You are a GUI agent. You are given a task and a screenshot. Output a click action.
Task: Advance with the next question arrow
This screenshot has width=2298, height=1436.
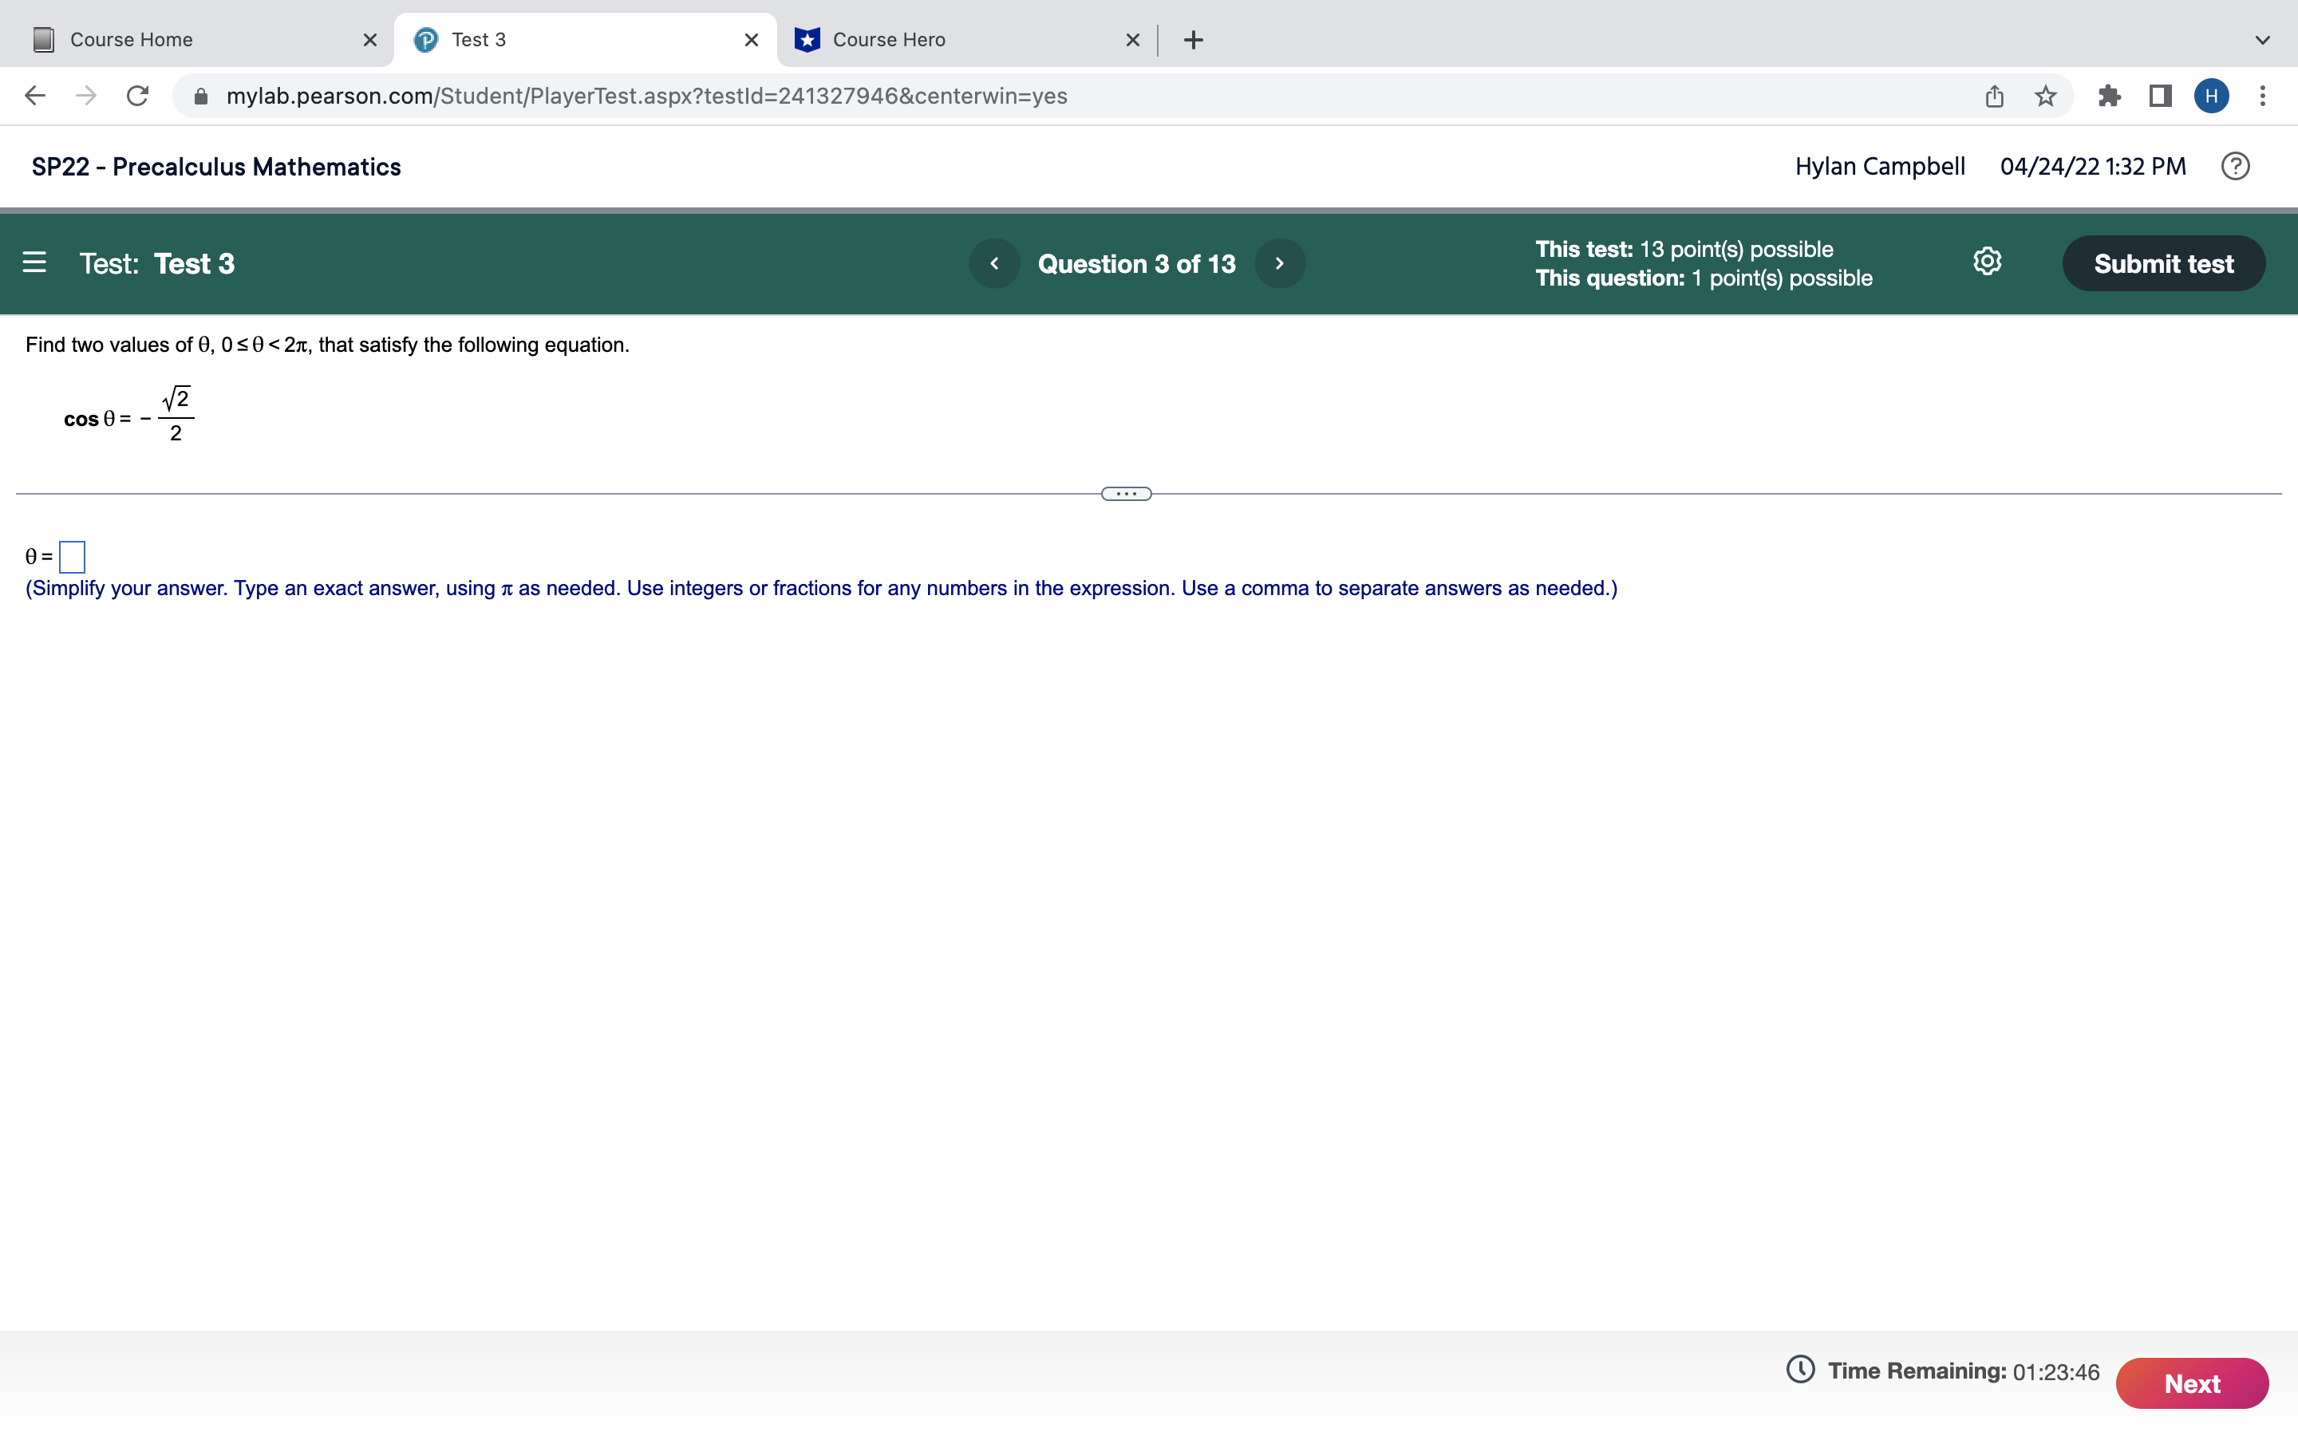point(1279,263)
